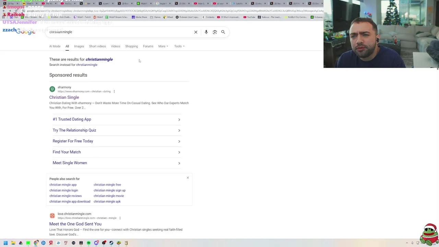Expand the More search filters dropdown
Screen dimensions: 439x247
[163, 46]
